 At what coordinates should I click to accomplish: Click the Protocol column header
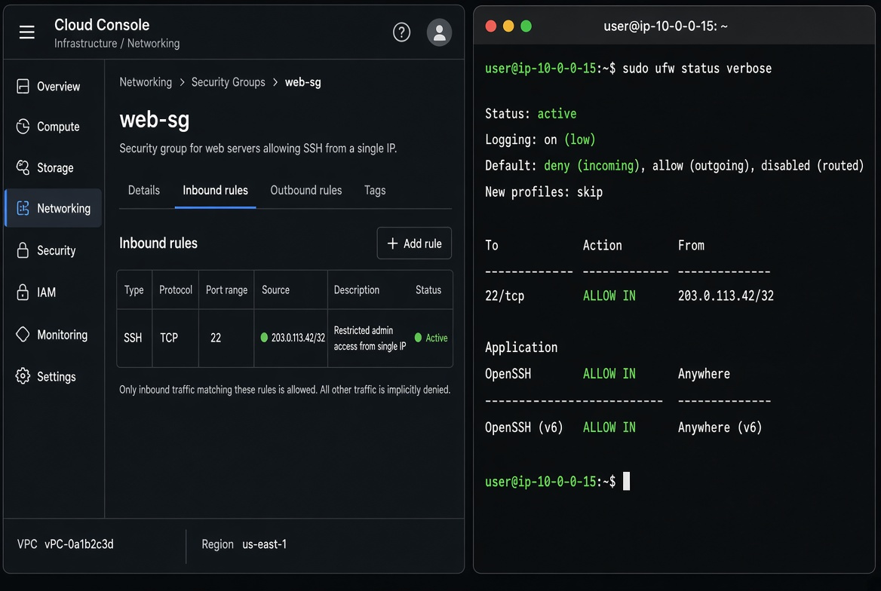(175, 290)
